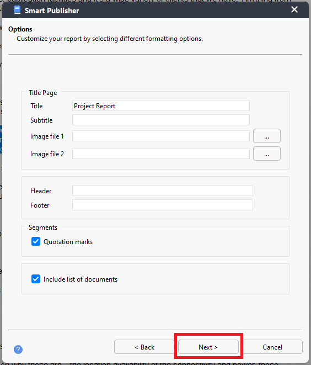Uncheck the Quotation marks checkbox

[x=36, y=242]
